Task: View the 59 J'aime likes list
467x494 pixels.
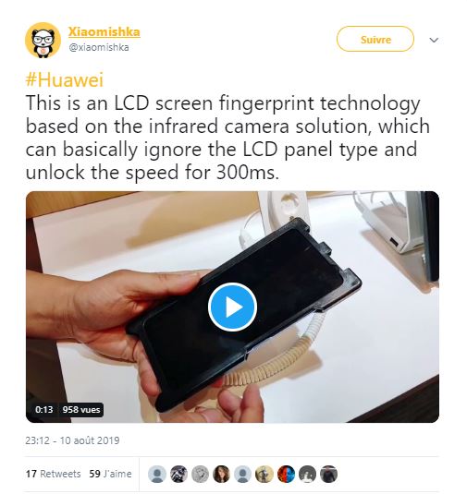Action: click(110, 474)
